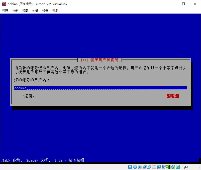Maximize the VirtualBox window
Image resolution: width=201 pixels, height=170 pixels.
pos(183,4)
